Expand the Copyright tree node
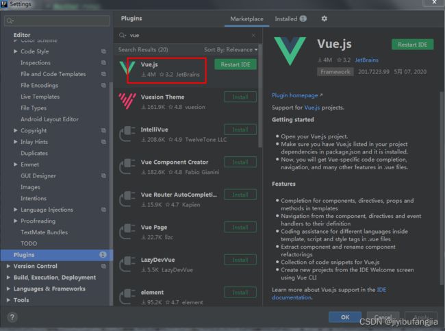Screen dimensions: 445x331 (15, 130)
